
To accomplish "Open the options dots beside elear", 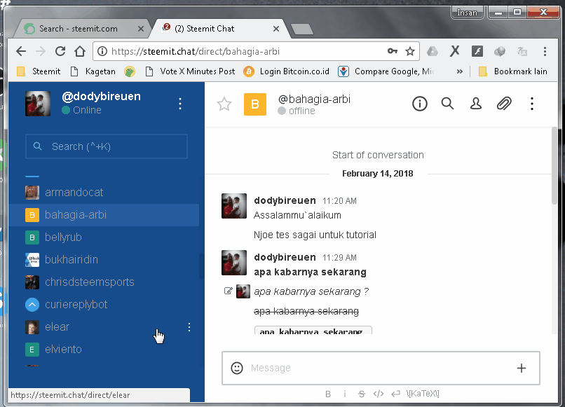I will [189, 327].
